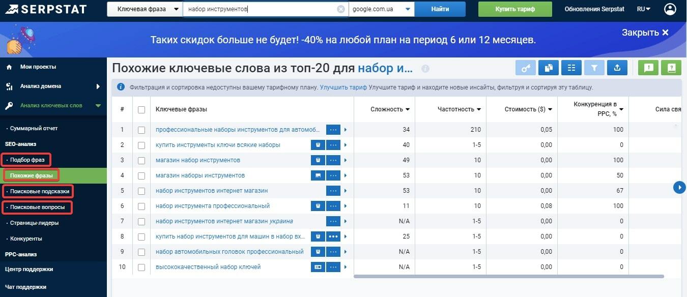Screen dimensions: 687x297
Task: Clear the search field with the X icon
Action: point(341,9)
